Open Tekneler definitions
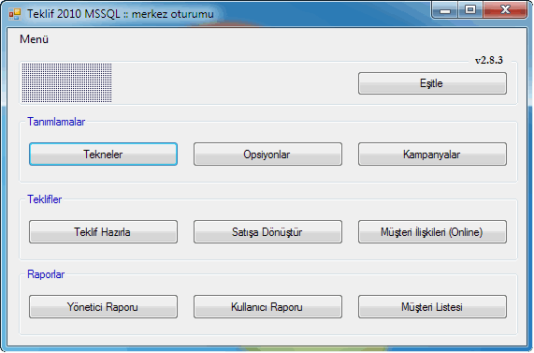Image resolution: width=534 pixels, height=353 pixels. pos(103,154)
